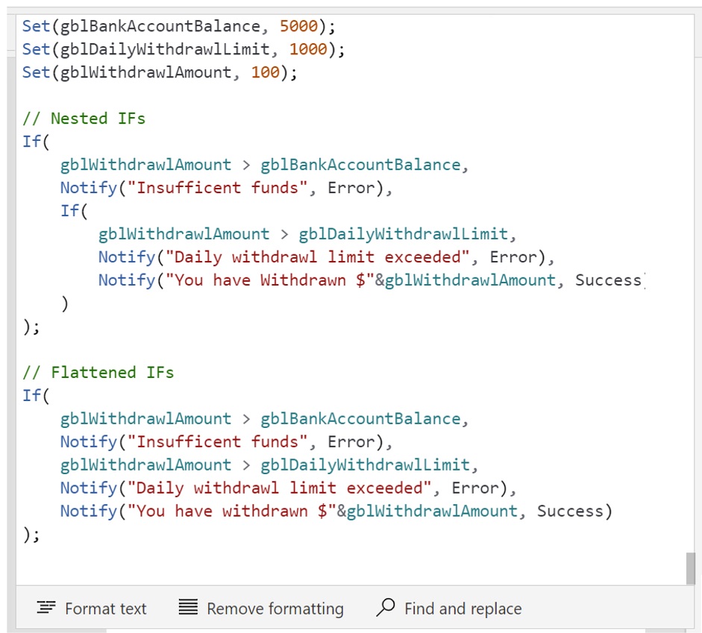Select the stacked-lines icon beside Remove formatting
Viewport: 702px width, 633px height.
(187, 608)
